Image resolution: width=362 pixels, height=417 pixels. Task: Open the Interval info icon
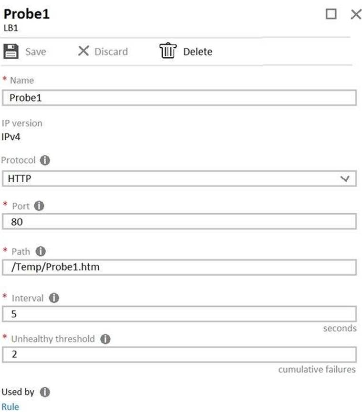[54, 298]
